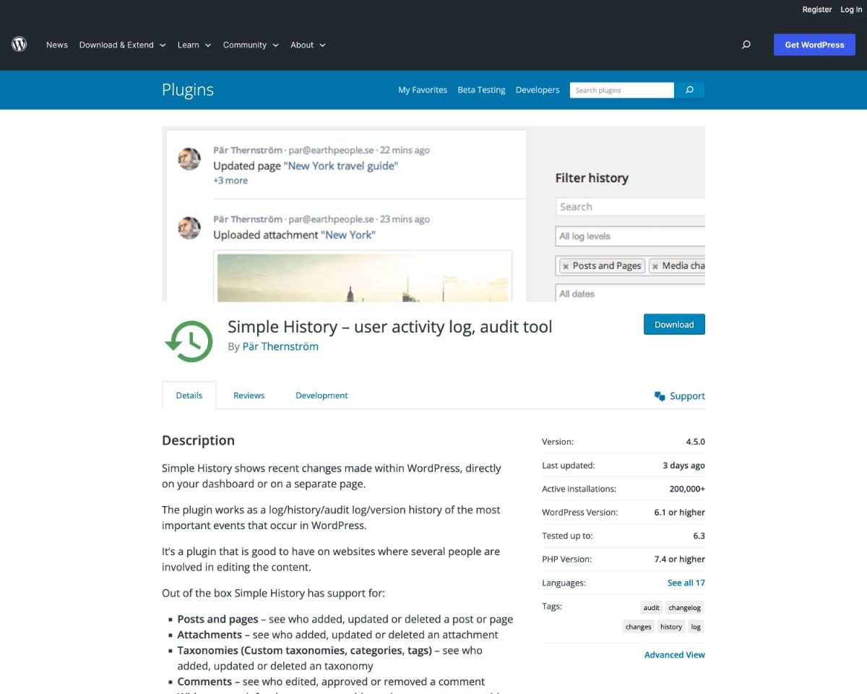Click the plugin banner screenshot image
Viewport: 867px width, 694px height.
(x=433, y=213)
